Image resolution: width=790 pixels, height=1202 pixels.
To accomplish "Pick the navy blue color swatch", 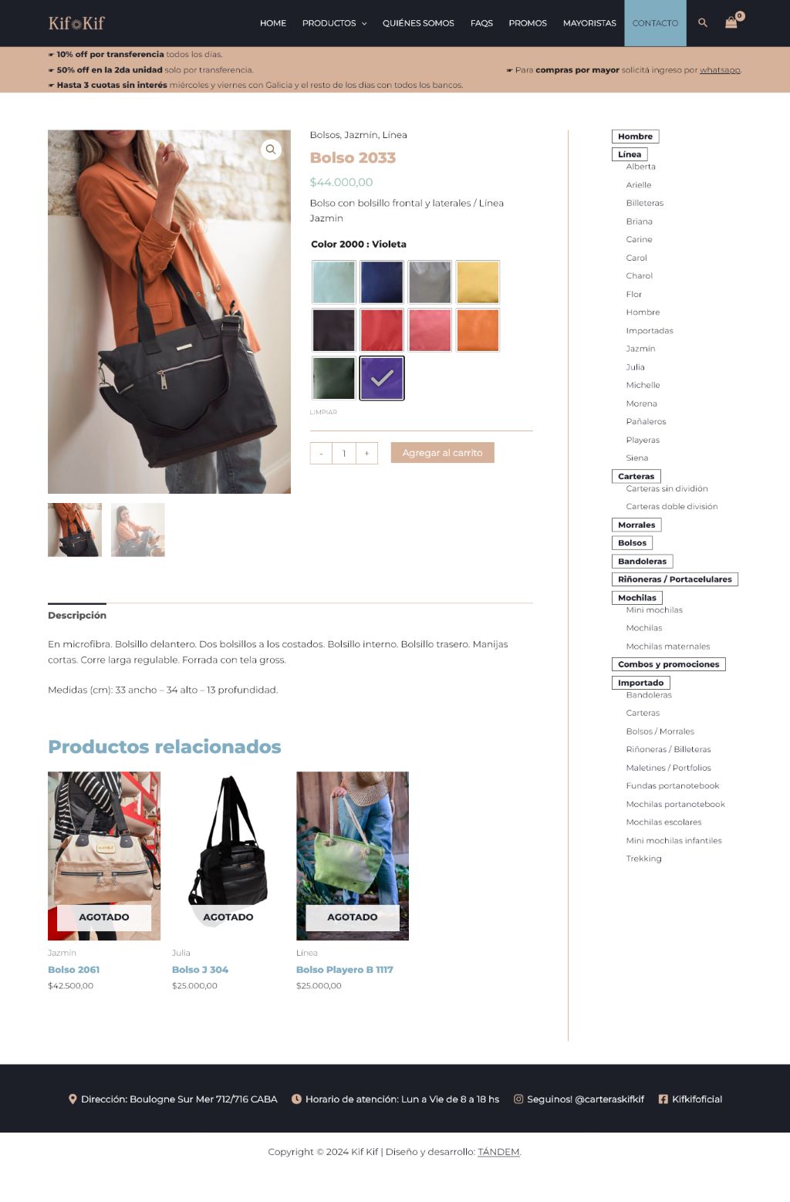I will [x=382, y=282].
